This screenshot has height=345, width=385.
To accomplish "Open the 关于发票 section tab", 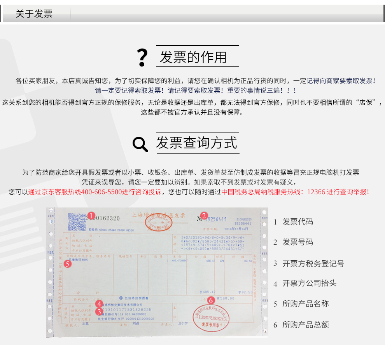I will [34, 14].
